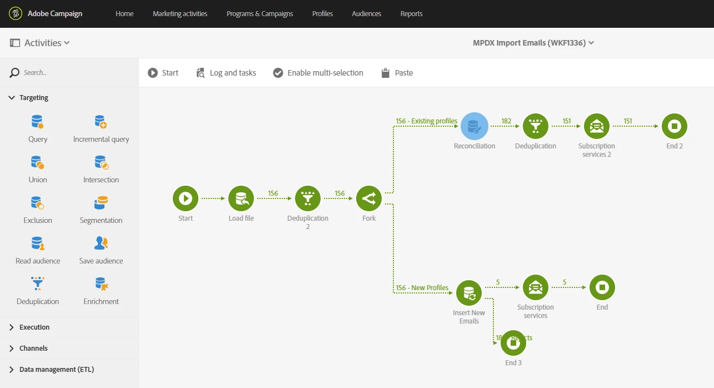The width and height of the screenshot is (714, 388).
Task: Click the Deduplication 2 workflow node
Action: (x=308, y=198)
